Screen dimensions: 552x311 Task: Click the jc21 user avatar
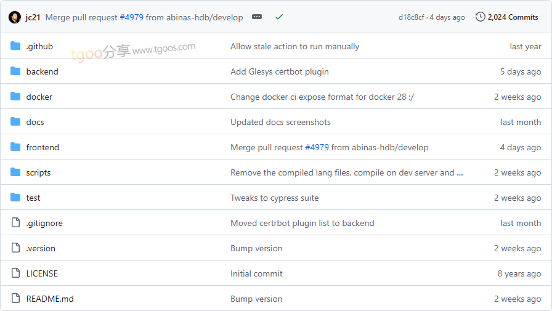click(14, 17)
